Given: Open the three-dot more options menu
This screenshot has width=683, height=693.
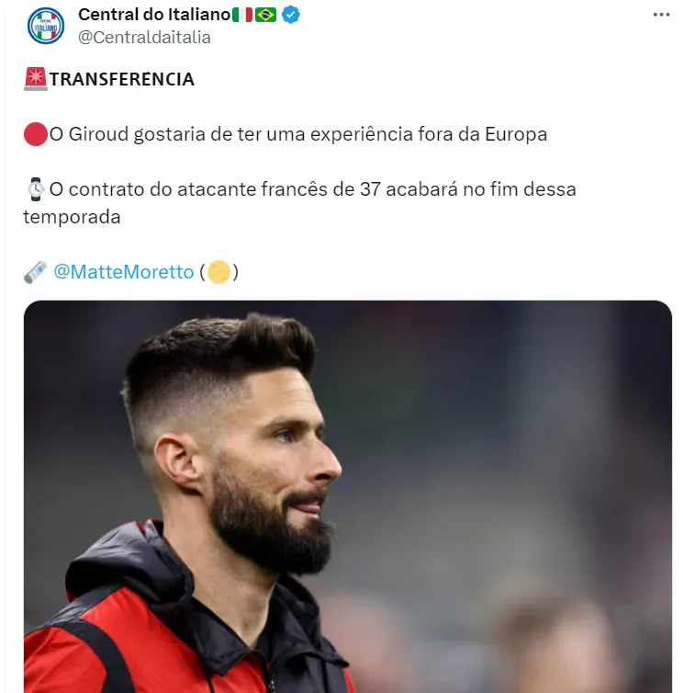Looking at the screenshot, I should pos(661,15).
